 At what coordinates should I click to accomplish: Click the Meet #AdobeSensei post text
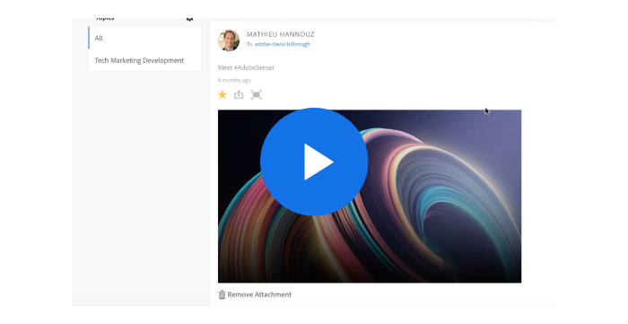246,67
